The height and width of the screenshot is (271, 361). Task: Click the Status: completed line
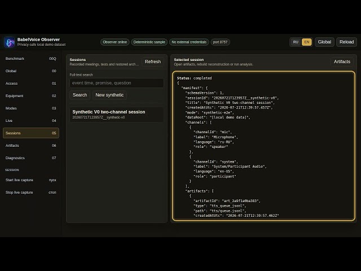(194, 78)
